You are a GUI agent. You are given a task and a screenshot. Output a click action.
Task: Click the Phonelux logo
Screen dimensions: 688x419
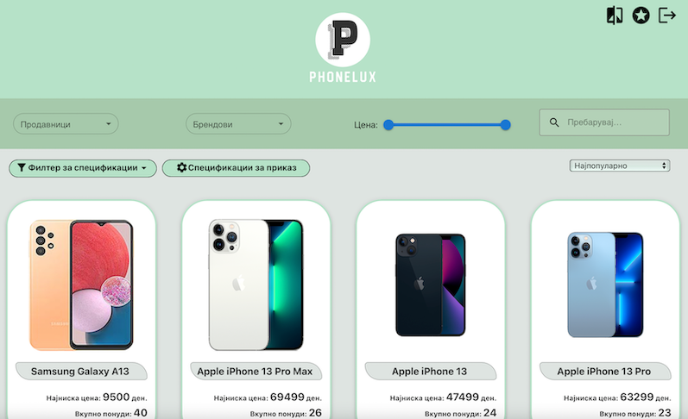[x=343, y=47]
